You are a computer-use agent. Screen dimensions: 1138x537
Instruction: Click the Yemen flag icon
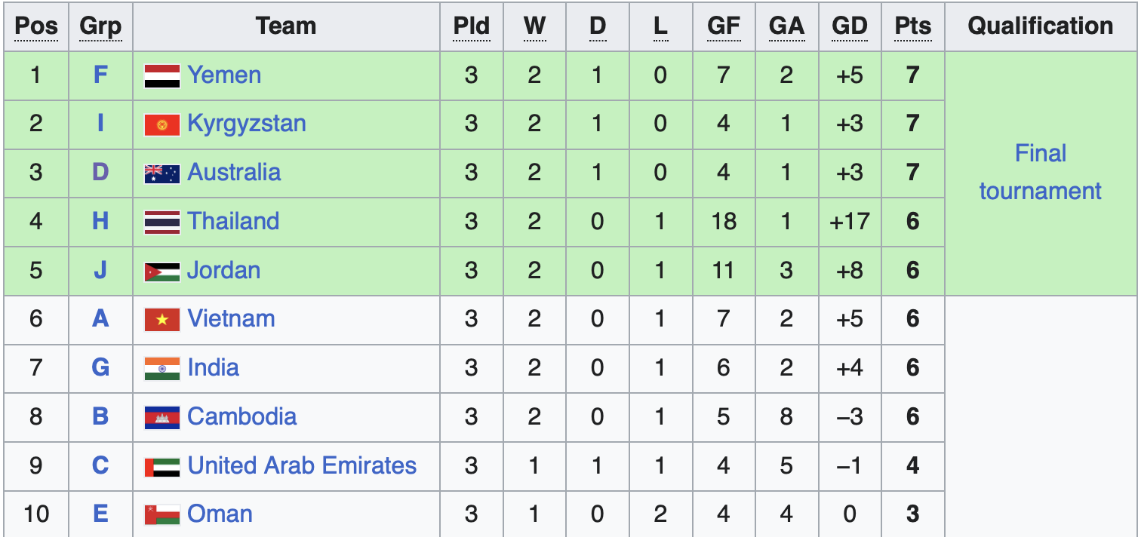(161, 76)
